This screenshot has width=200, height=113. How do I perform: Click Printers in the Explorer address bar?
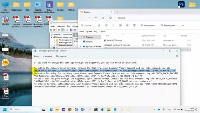[x=122, y=18]
